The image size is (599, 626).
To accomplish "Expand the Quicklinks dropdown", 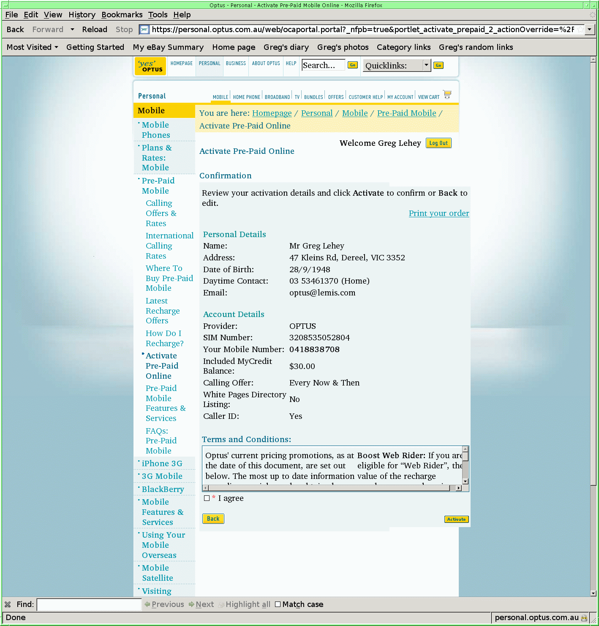I will 426,66.
